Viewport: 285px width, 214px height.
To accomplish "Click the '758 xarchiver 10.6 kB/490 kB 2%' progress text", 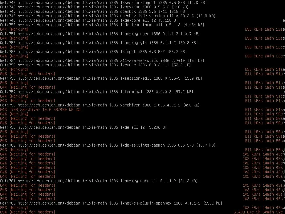I will click(x=45, y=110).
